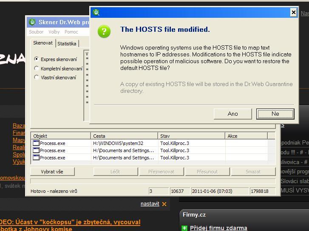This screenshot has width=309, height=231.
Task: Switch to the Statistika tab
Action: (x=67, y=44)
